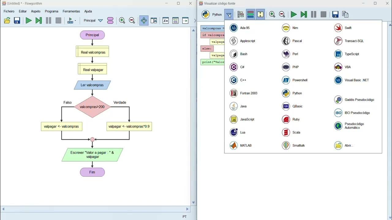Select the Fim end shape
This screenshot has width=392, height=220.
tap(92, 172)
